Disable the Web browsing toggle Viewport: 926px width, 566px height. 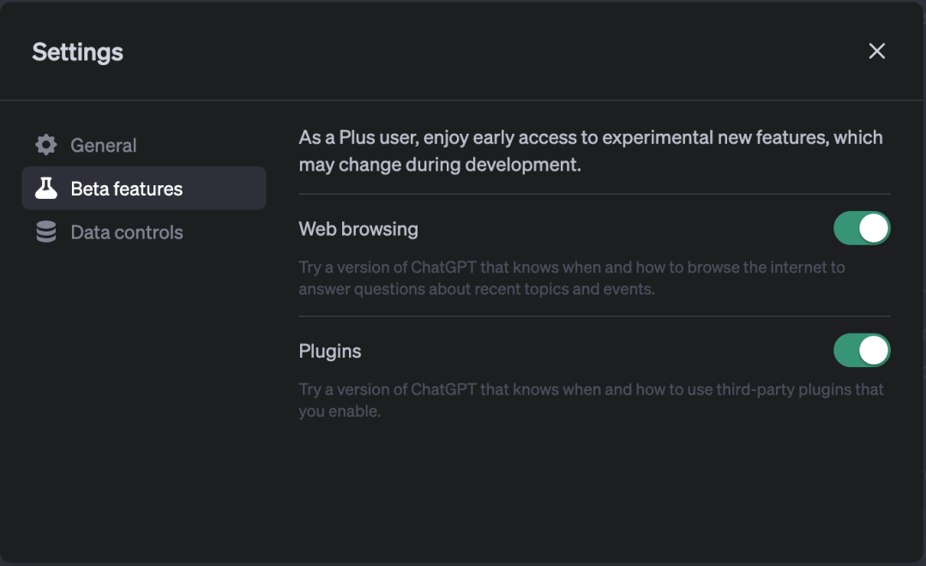point(862,229)
